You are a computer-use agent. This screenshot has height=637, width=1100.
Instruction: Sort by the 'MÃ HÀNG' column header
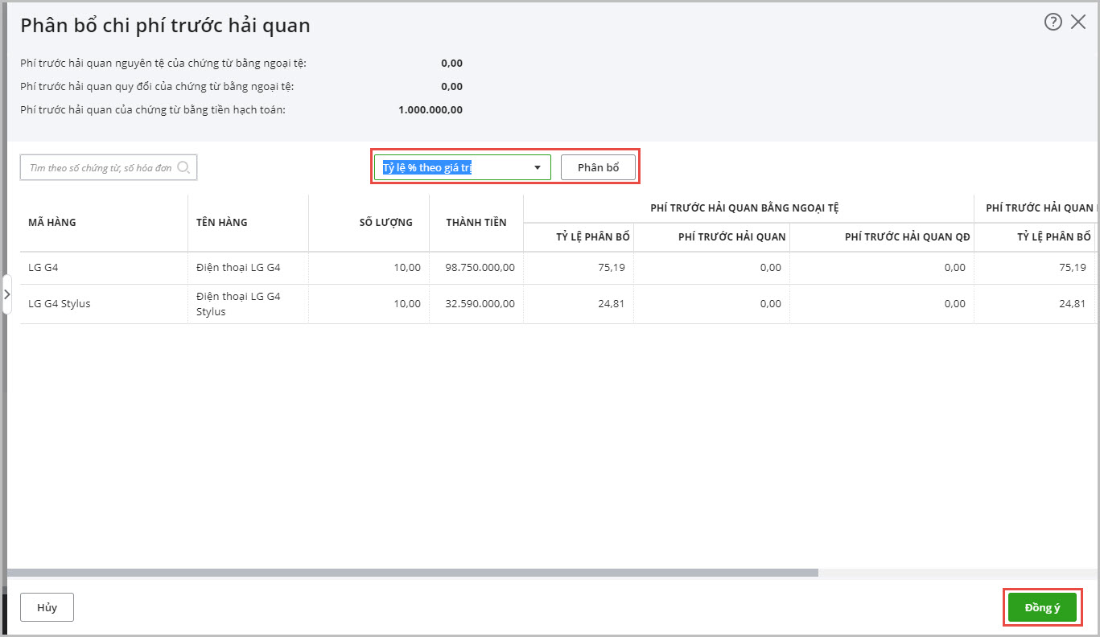click(x=52, y=223)
